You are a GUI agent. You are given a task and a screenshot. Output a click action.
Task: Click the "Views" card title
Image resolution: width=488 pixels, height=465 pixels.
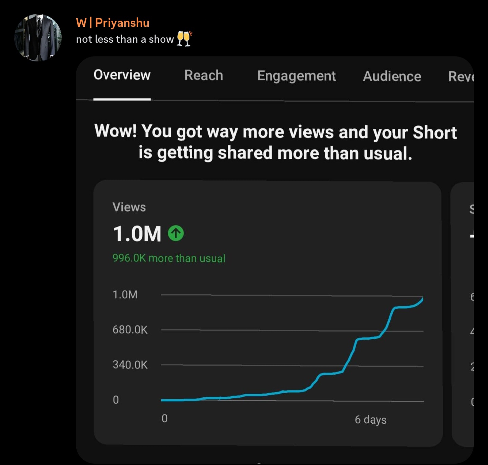click(129, 207)
